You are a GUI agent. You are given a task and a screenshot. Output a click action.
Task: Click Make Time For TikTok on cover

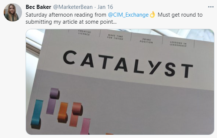(115, 37)
